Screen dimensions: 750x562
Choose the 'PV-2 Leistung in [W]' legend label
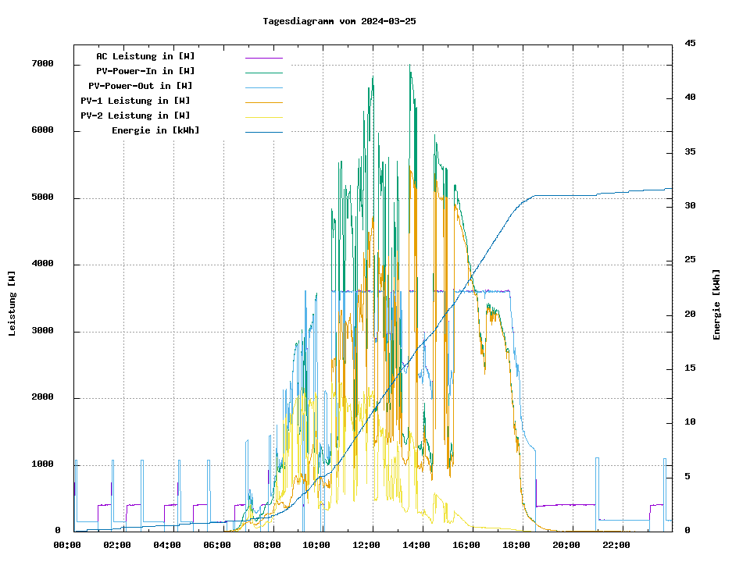pos(135,116)
